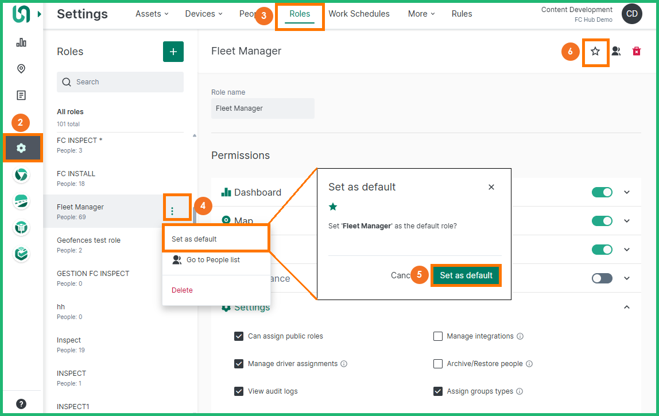The height and width of the screenshot is (416, 659).
Task: Click the star icon to set default role
Action: pyautogui.click(x=595, y=52)
